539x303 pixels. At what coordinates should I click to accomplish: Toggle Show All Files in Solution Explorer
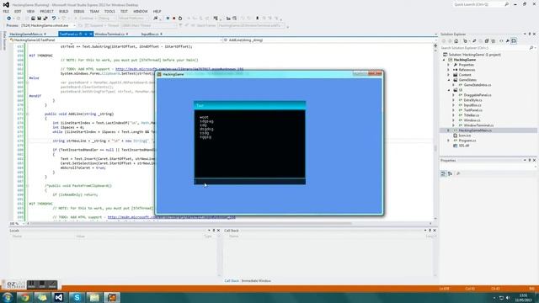coord(493,41)
